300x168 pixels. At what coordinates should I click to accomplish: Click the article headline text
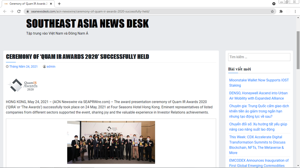click(x=78, y=57)
